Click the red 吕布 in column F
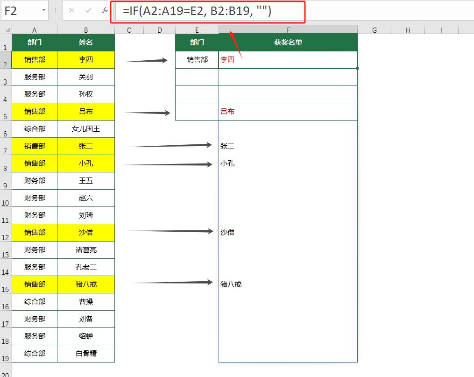Viewport: 474px width, 377px height. tap(227, 112)
